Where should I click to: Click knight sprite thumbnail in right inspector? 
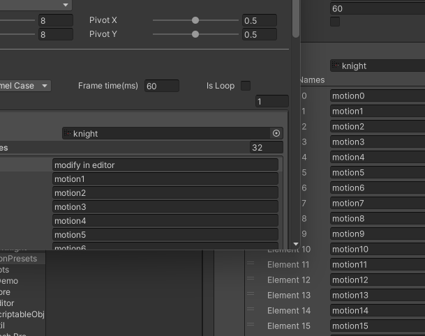[x=336, y=66]
